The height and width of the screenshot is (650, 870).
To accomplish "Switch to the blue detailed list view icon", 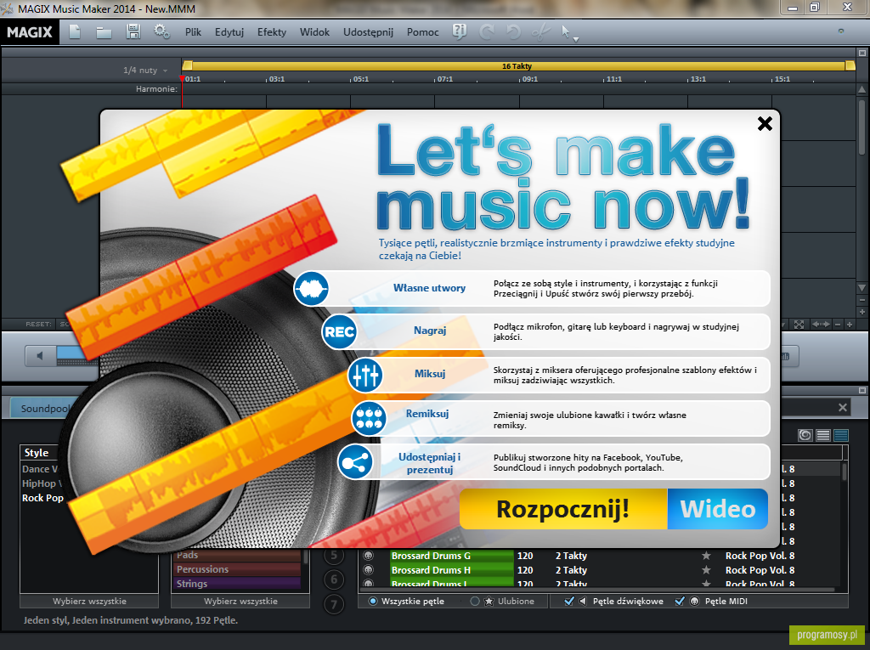I will pyautogui.click(x=841, y=435).
